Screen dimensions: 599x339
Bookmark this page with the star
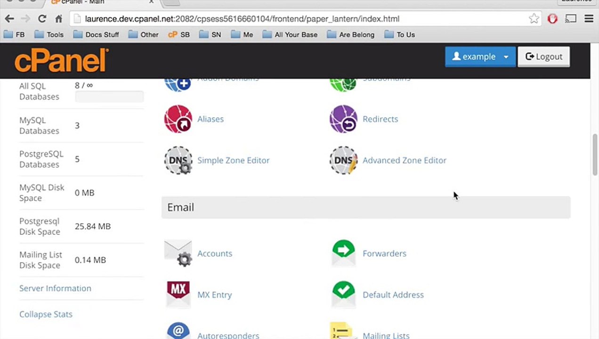534,19
